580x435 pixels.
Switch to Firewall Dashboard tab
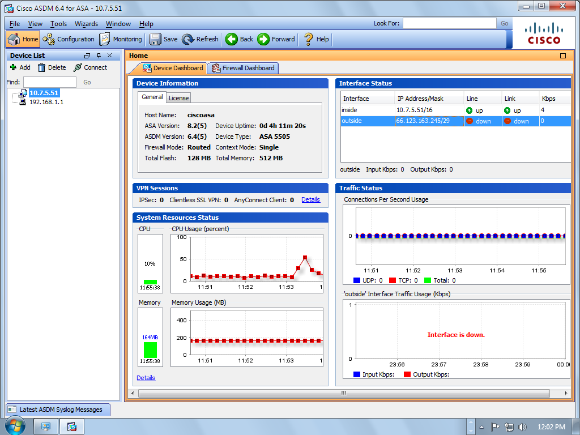(244, 68)
